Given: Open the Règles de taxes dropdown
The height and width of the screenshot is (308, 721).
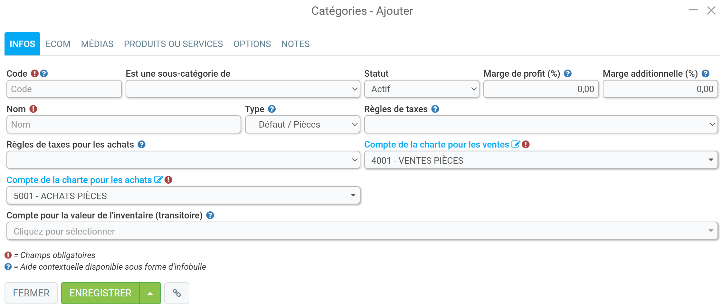Looking at the screenshot, I should 541,124.
